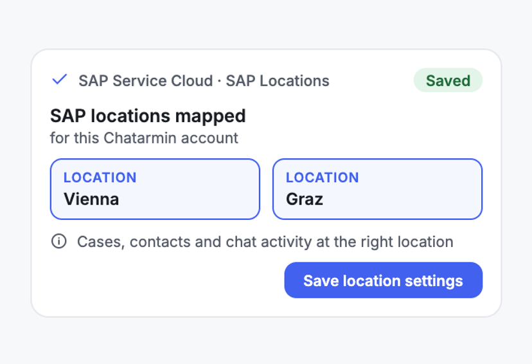Viewport: 532px width, 364px height.
Task: Click Save location settings button
Action: coord(384,280)
